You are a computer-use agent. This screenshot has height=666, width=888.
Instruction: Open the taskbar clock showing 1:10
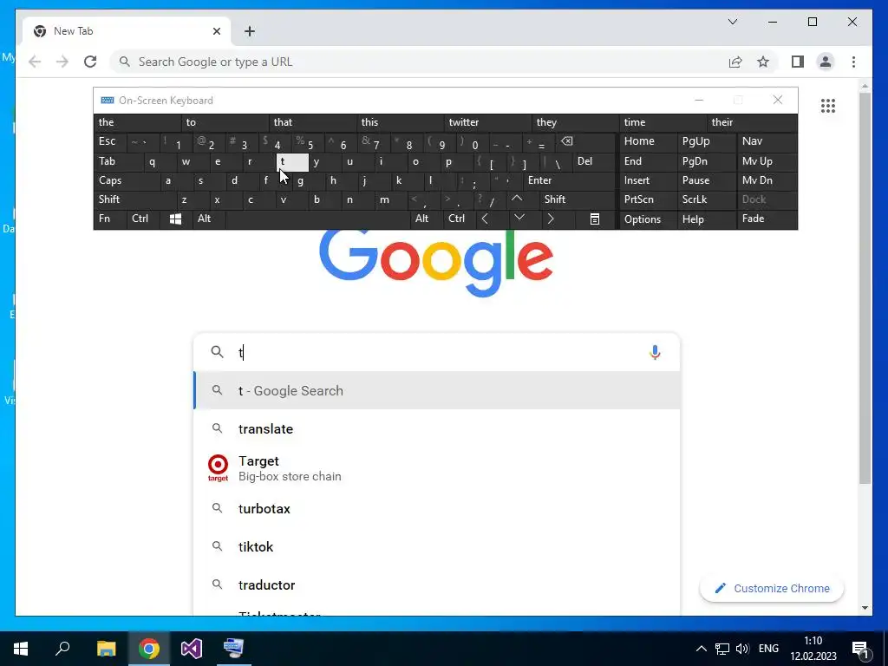(813, 649)
